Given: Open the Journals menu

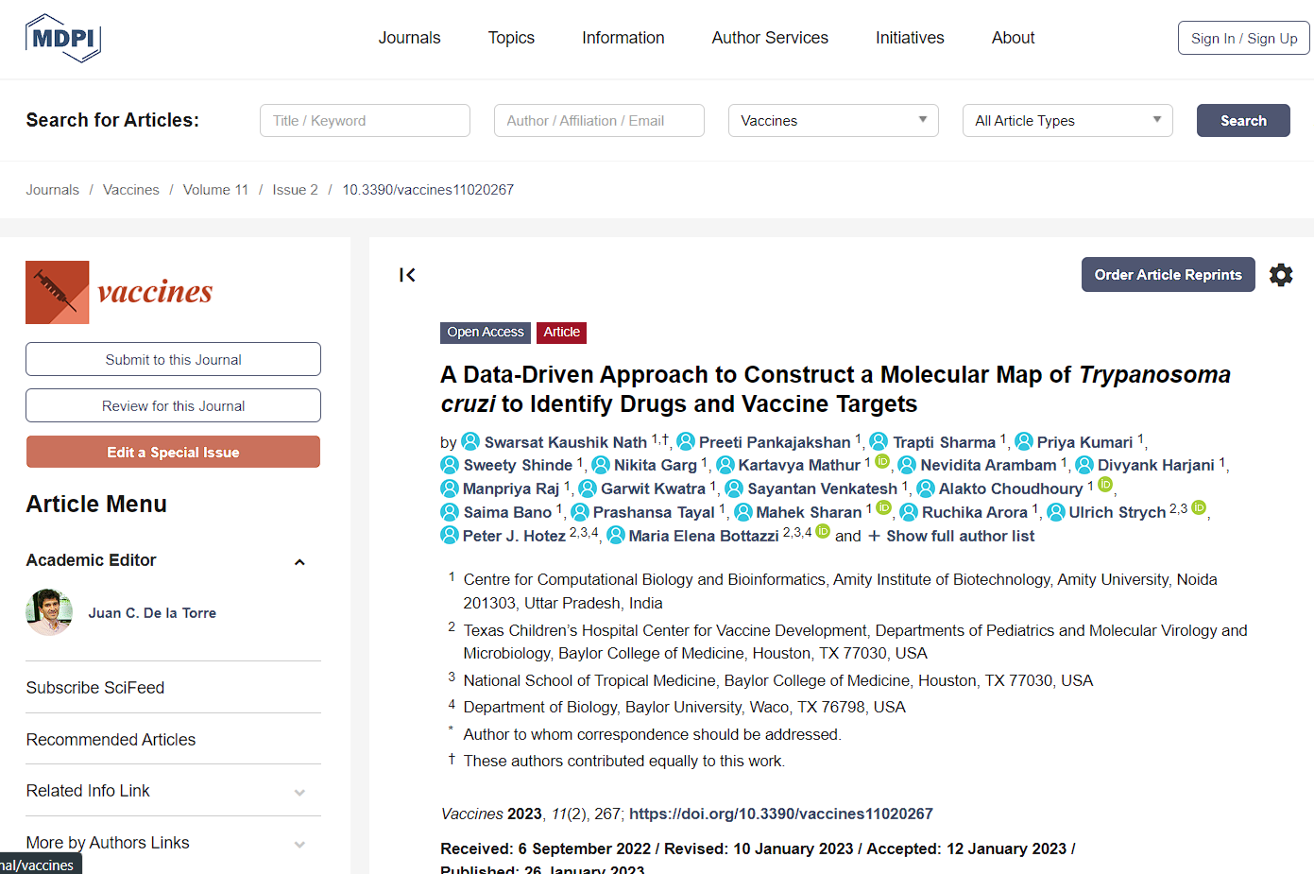Looking at the screenshot, I should [x=409, y=38].
